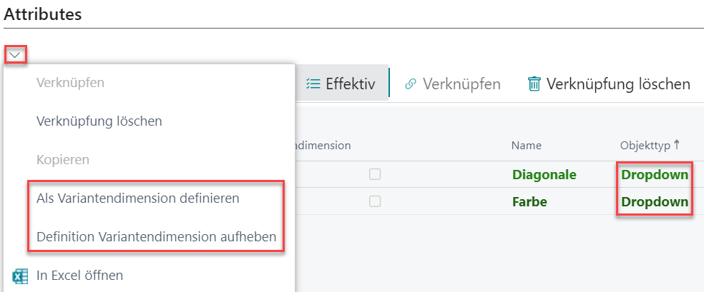This screenshot has height=292, width=704.
Task: Click Dropdown object type of Farbe row
Action: pos(655,202)
